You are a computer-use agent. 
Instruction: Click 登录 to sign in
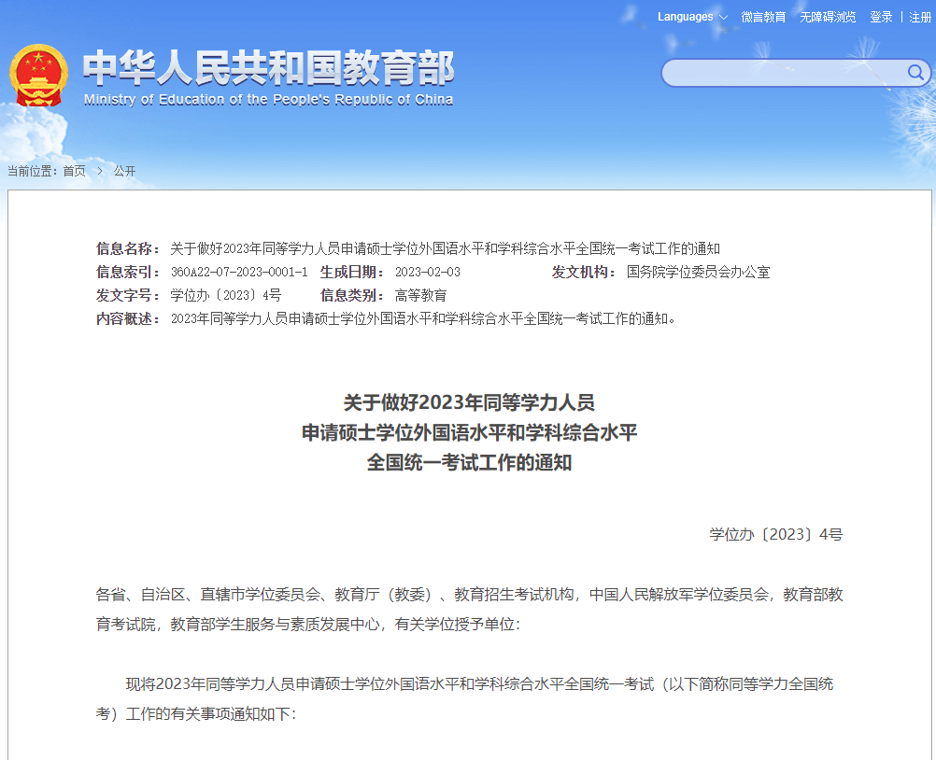pyautogui.click(x=880, y=17)
